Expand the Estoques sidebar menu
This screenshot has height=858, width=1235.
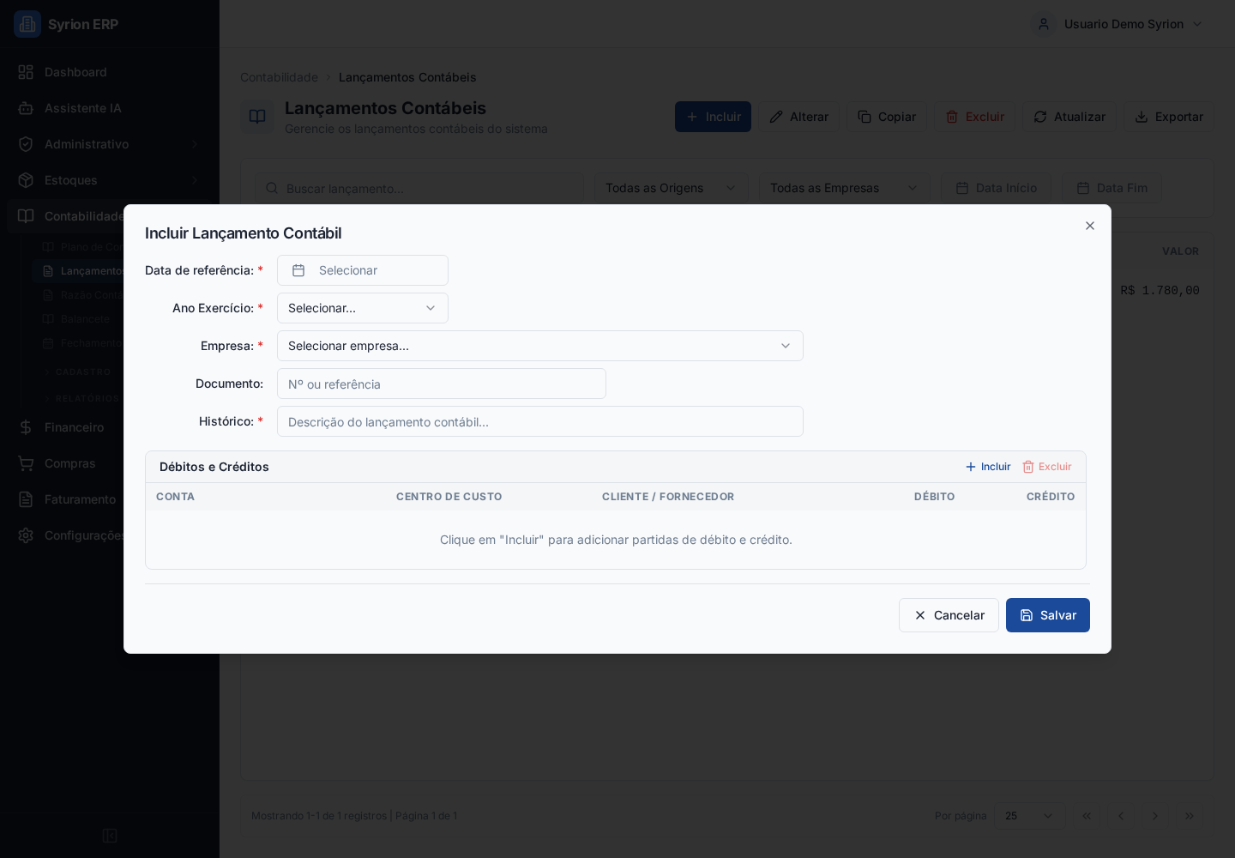(110, 180)
